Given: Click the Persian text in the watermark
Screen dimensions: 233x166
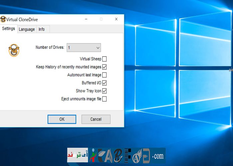Looking at the screenshot, I should pyautogui.click(x=77, y=155).
